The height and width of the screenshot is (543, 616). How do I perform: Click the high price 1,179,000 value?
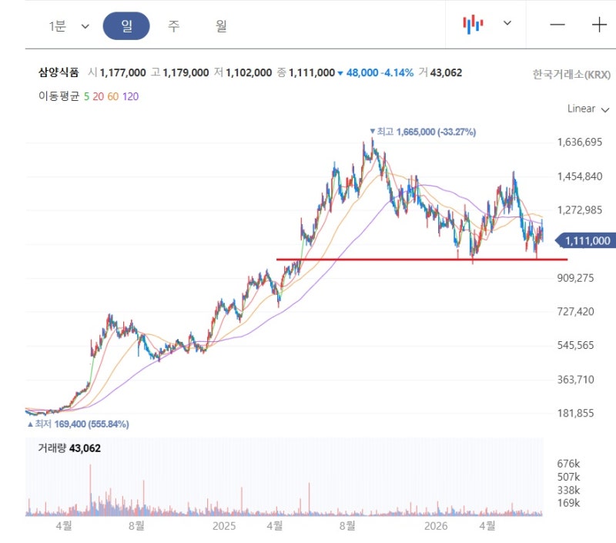186,72
